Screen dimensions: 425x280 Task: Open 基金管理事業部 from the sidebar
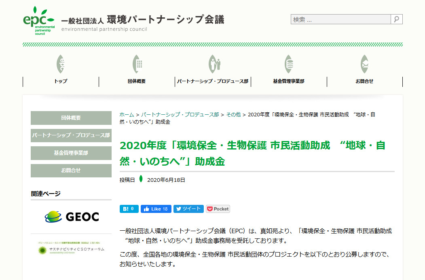[x=71, y=153]
